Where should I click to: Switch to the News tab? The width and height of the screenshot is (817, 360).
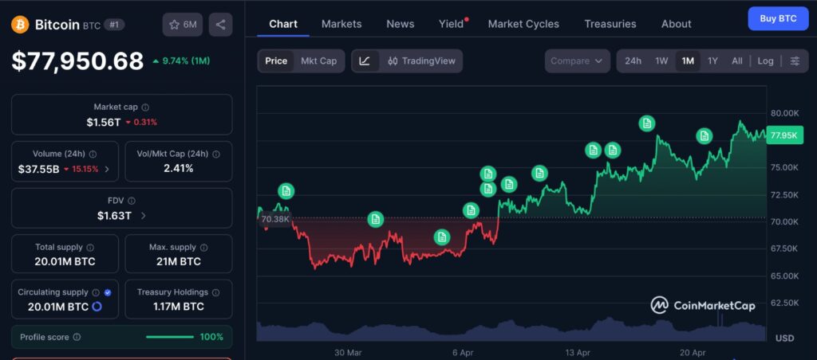401,24
